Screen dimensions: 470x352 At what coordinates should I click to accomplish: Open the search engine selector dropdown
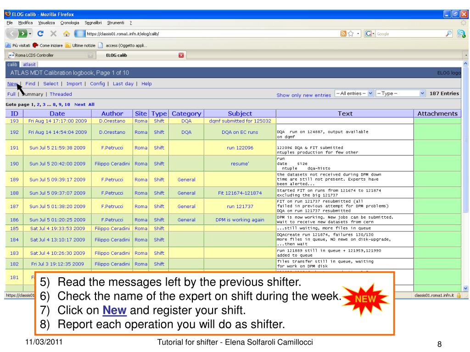[x=373, y=34]
